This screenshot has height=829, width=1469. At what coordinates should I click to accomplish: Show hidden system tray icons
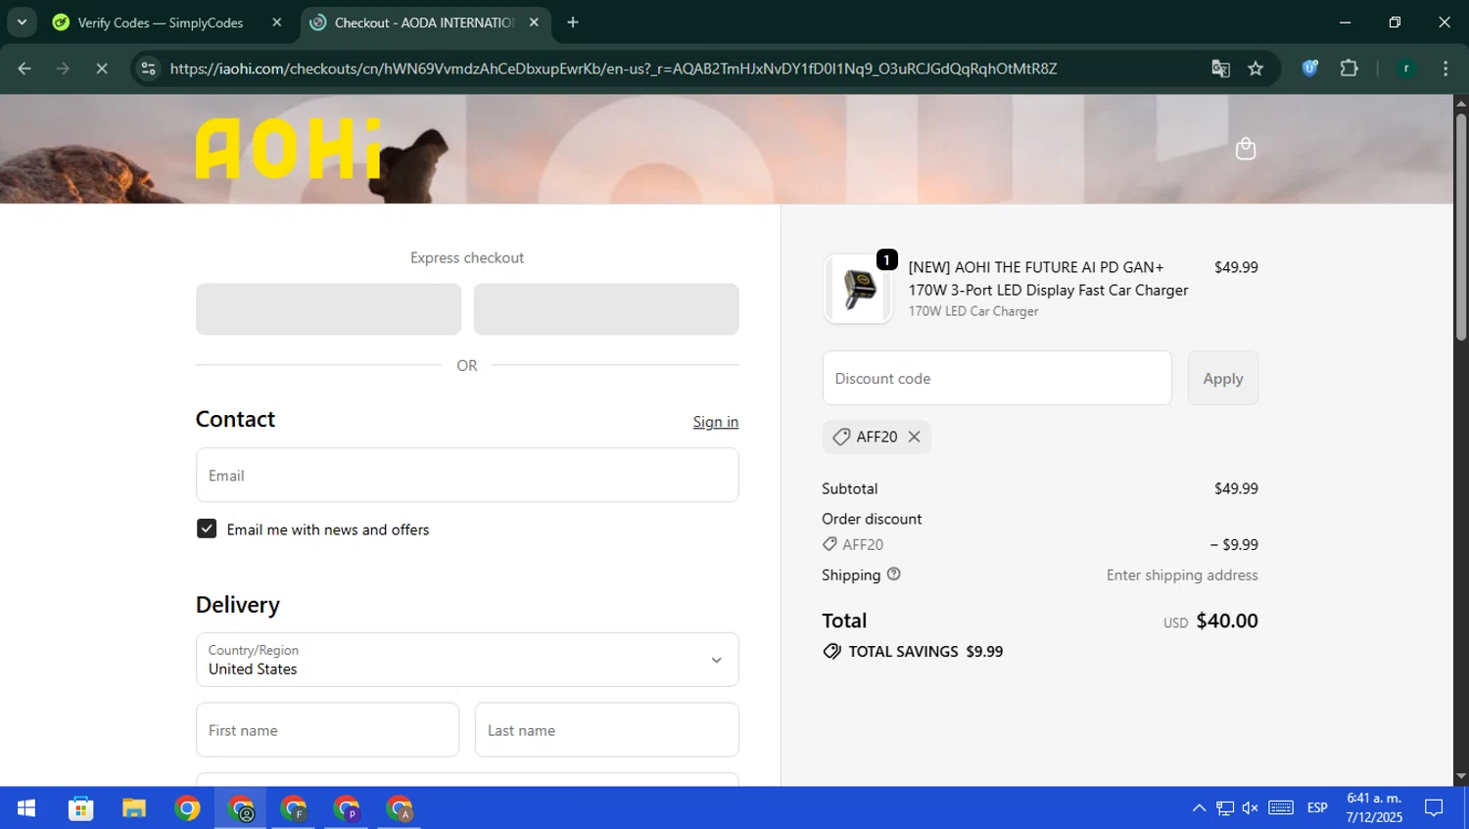[x=1199, y=807]
